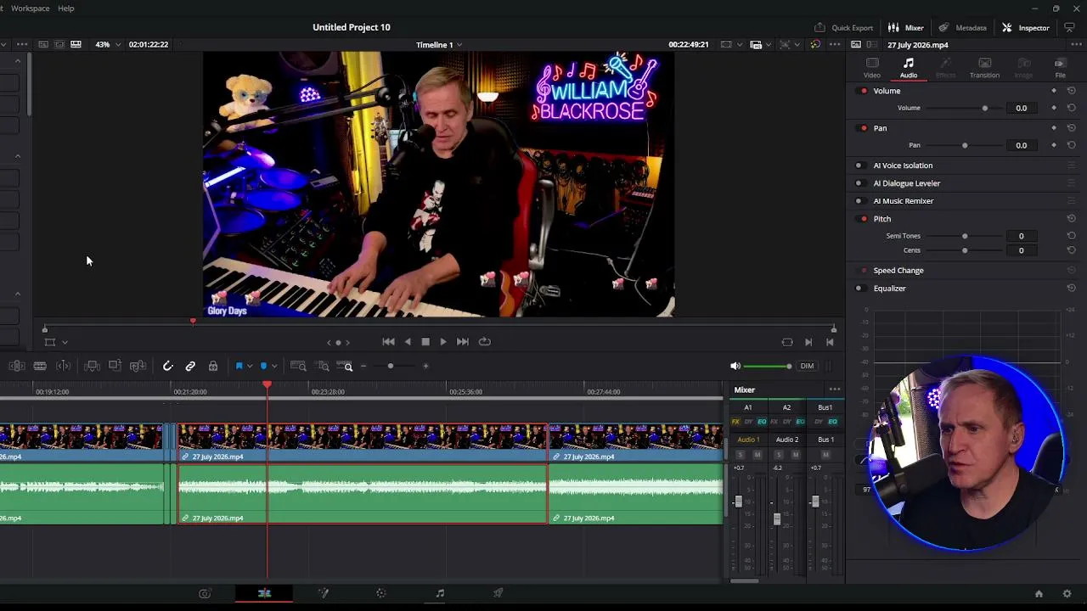Toggle loop playback in the viewer
Viewport: 1087px width, 611px height.
coord(484,341)
